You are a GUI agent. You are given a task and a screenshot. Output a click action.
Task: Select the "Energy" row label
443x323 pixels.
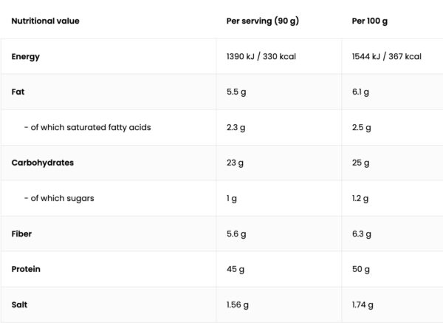(27, 56)
